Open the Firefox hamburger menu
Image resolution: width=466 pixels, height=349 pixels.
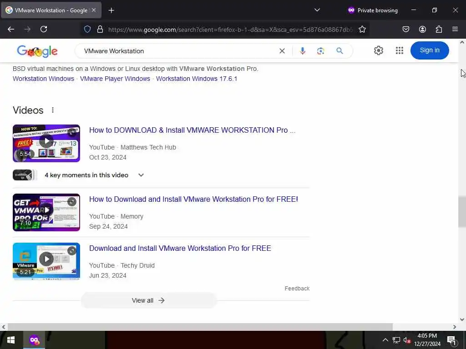coord(455,29)
